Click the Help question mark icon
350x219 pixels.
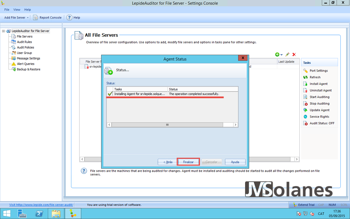point(69,17)
